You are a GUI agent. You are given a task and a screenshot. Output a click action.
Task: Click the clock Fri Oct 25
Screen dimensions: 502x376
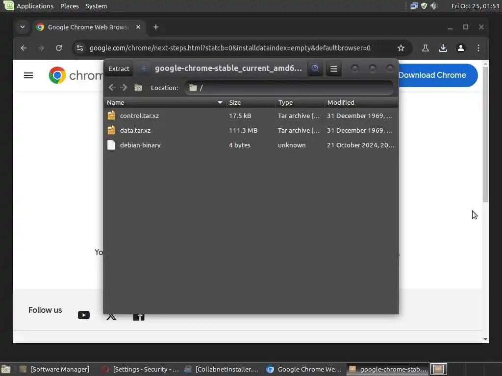coord(475,6)
